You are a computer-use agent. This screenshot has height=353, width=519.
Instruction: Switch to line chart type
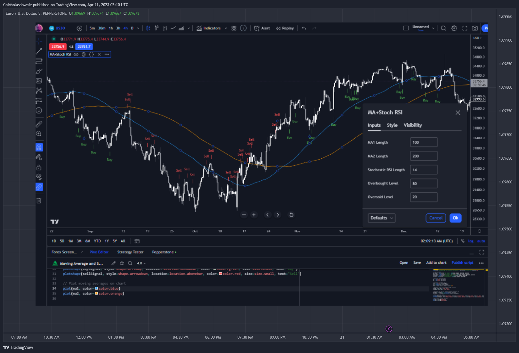click(x=173, y=28)
